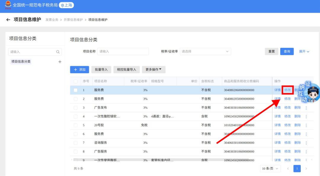Click the tax bureau emblem logo

click(x=8, y=5)
